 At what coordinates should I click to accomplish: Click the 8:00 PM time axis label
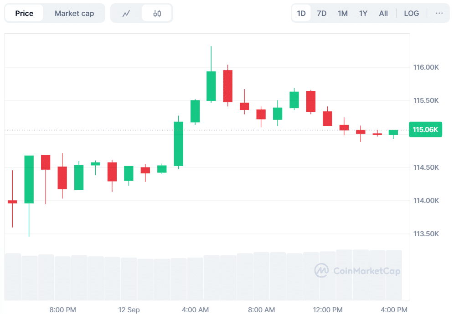[63, 310]
